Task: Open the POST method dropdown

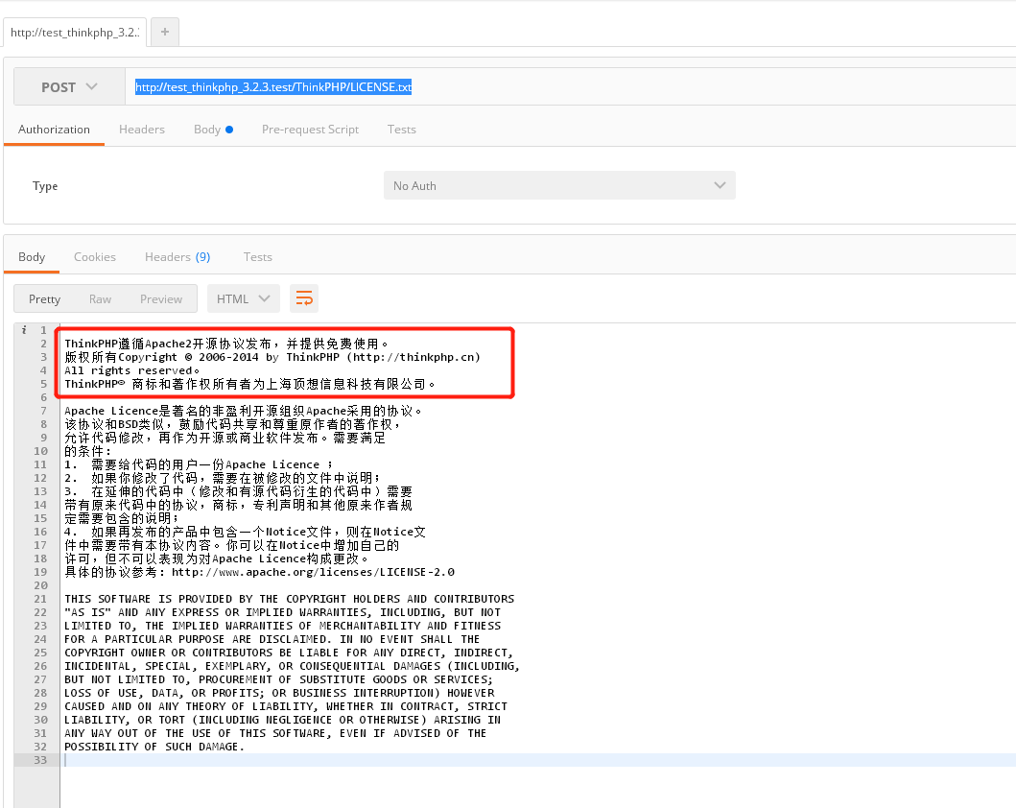Action: pos(69,86)
